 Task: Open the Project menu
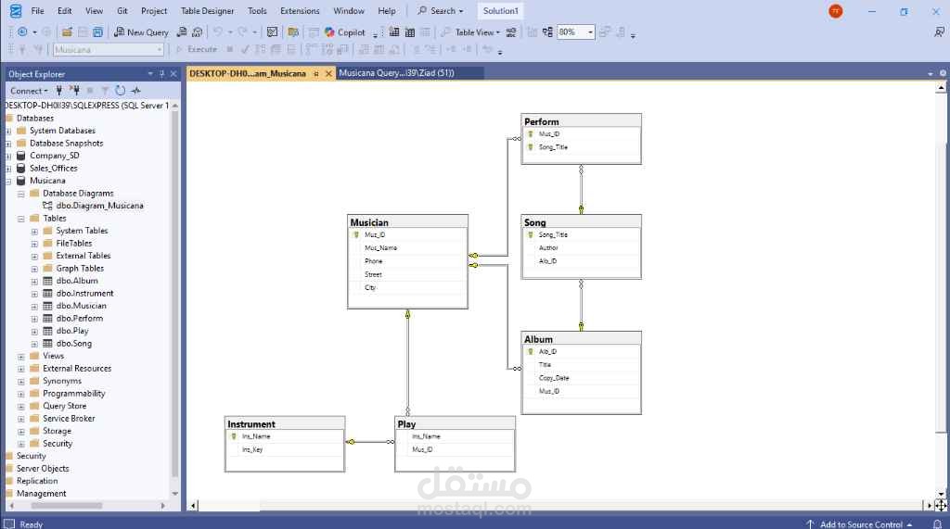click(154, 11)
